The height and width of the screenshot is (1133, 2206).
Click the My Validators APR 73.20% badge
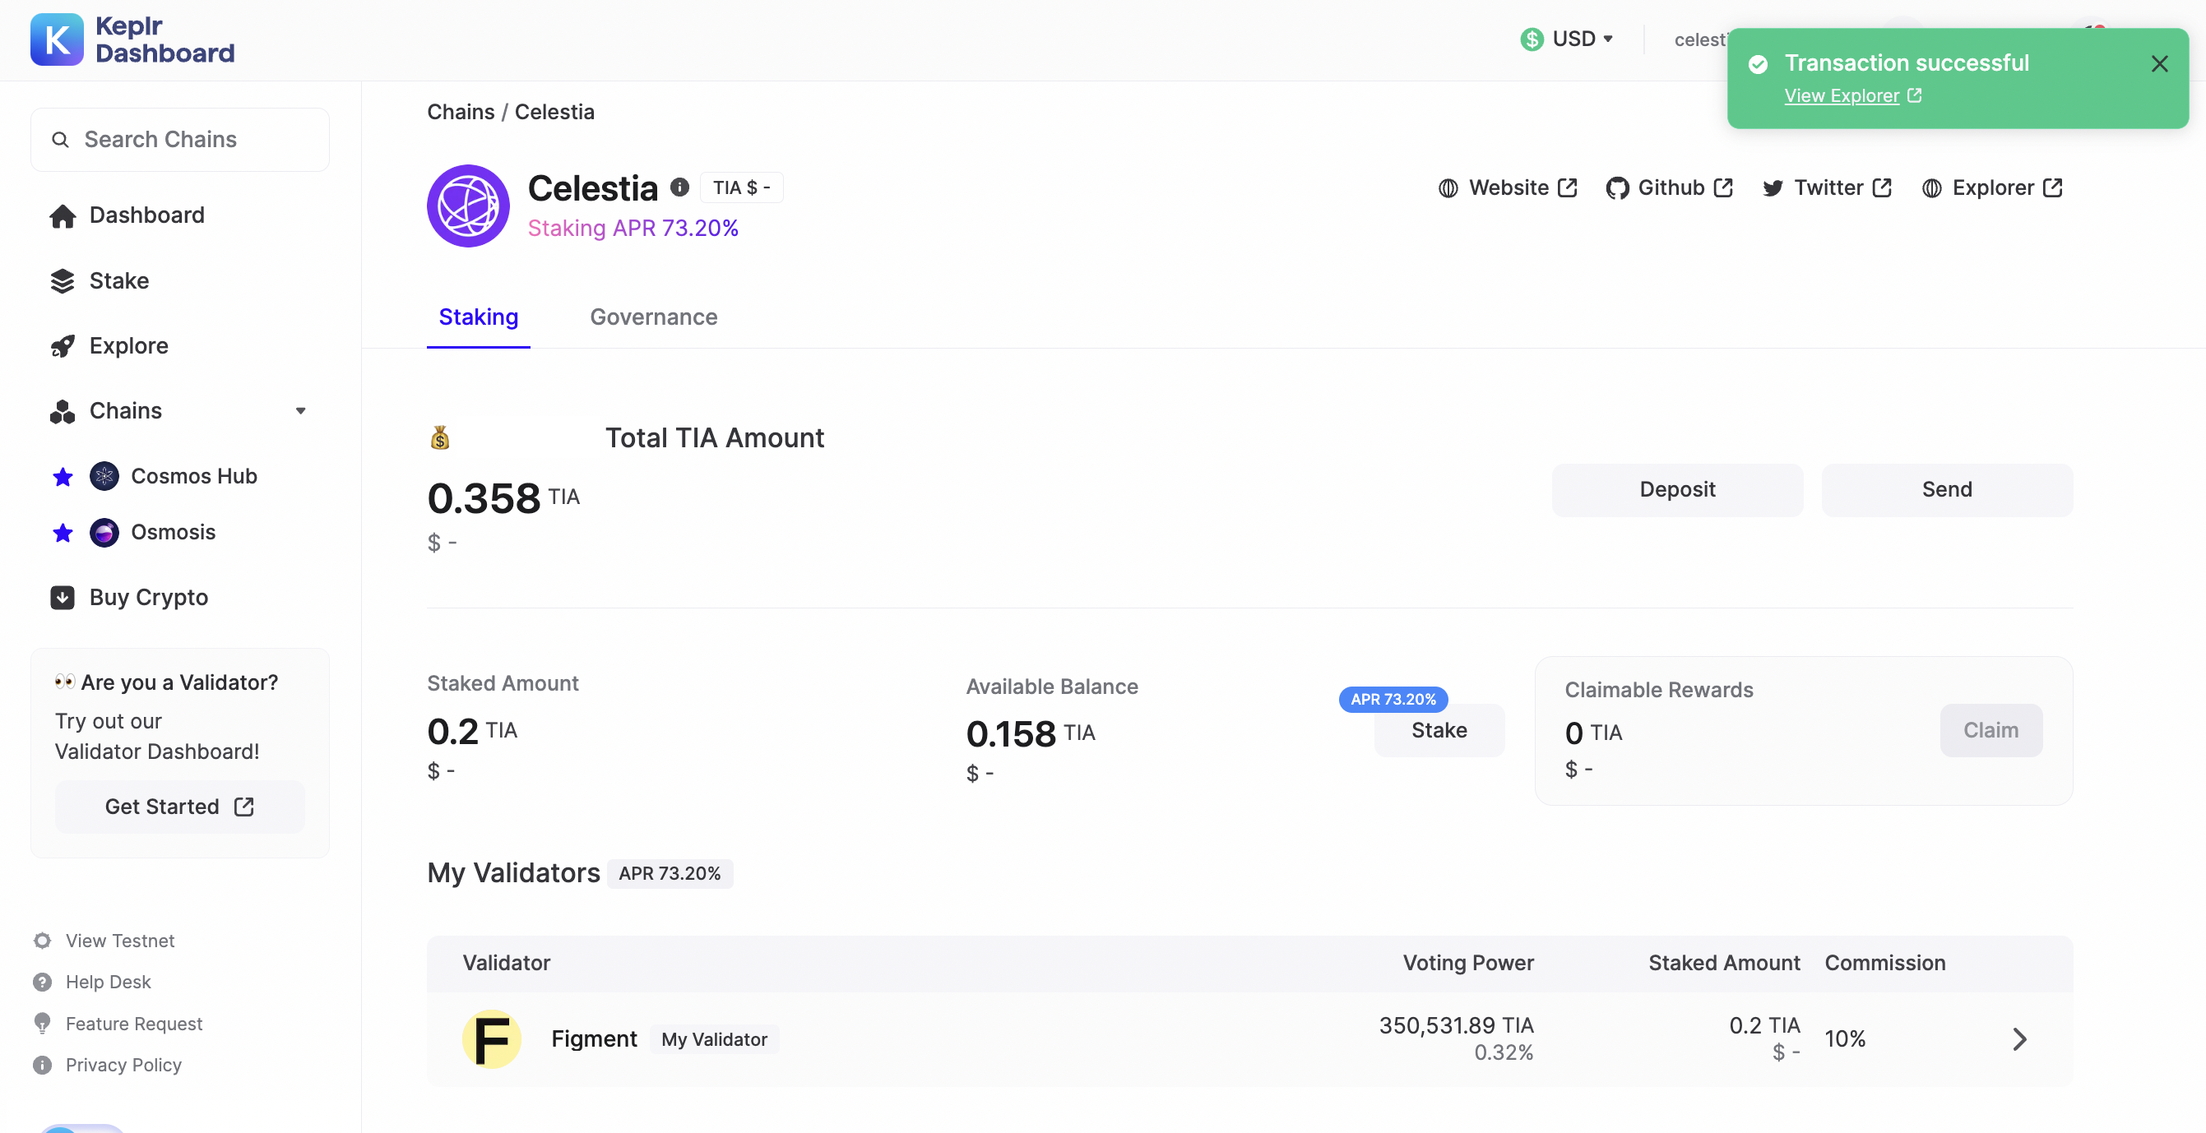click(670, 874)
